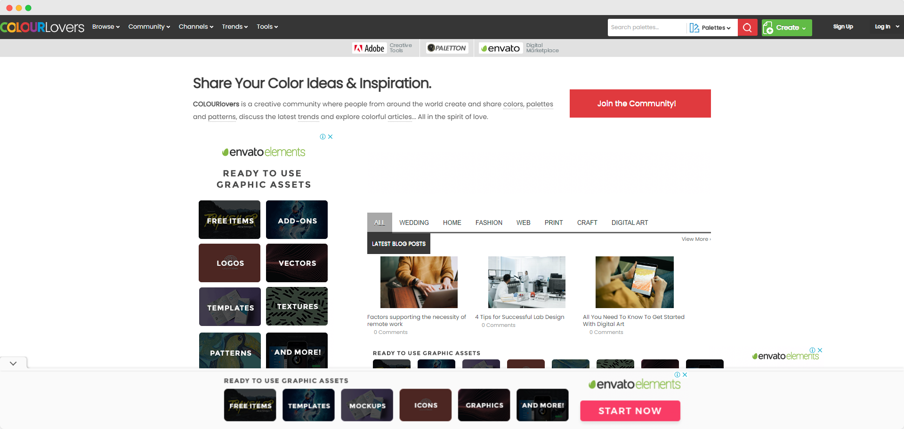Click the envato elements logo in sidebar ad
The width and height of the screenshot is (904, 429).
point(264,152)
